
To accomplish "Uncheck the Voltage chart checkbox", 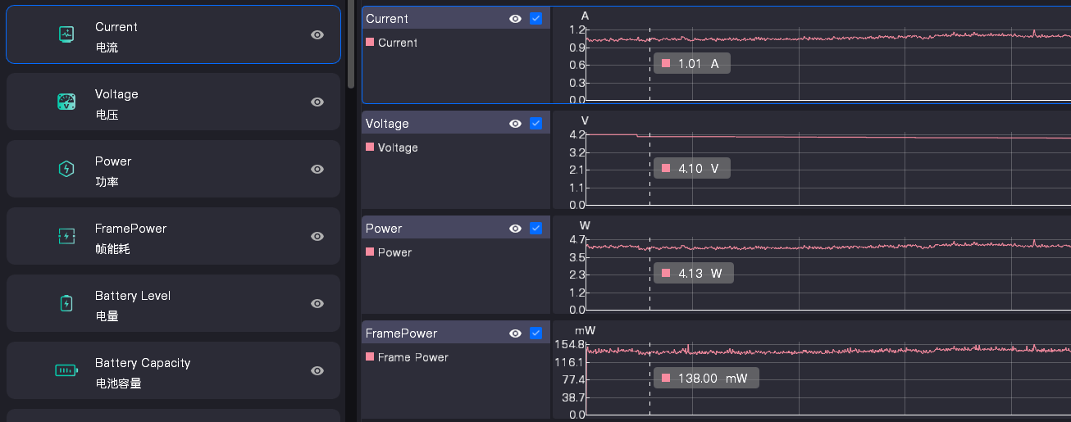I will pos(536,124).
